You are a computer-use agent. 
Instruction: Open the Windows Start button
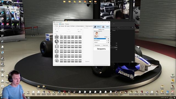click(2, 98)
